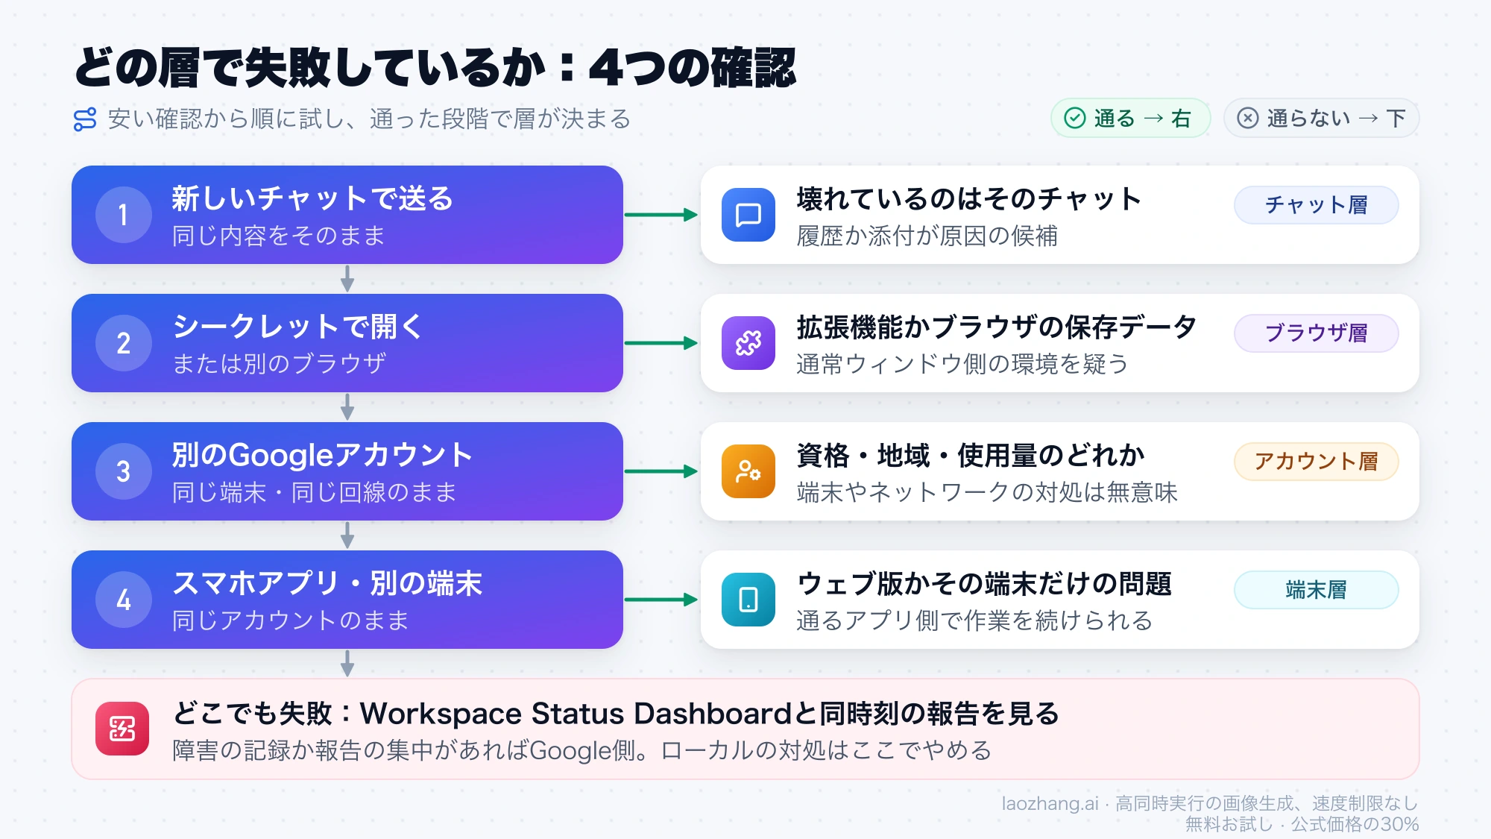Click the どこでも失敗 Workspace Status Dashboard heading
This screenshot has width=1491, height=839.
pos(616,714)
